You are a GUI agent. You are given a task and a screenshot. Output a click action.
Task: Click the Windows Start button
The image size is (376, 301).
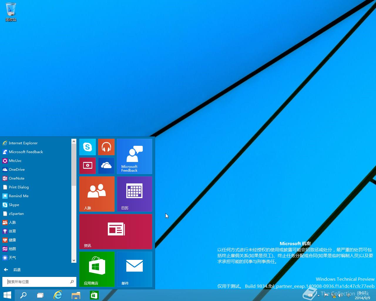click(x=7, y=295)
